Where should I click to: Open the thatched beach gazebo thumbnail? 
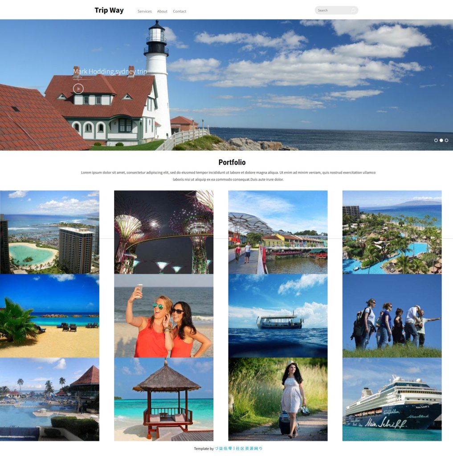point(163,399)
